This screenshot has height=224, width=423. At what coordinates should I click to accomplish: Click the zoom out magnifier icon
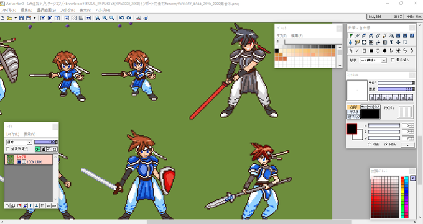pyautogui.click(x=112, y=18)
